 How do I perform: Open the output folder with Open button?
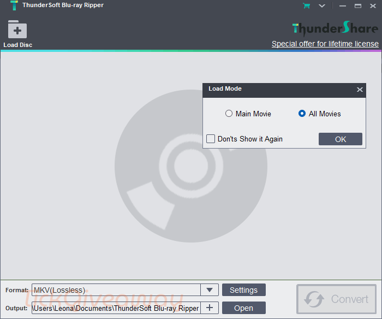tap(243, 308)
